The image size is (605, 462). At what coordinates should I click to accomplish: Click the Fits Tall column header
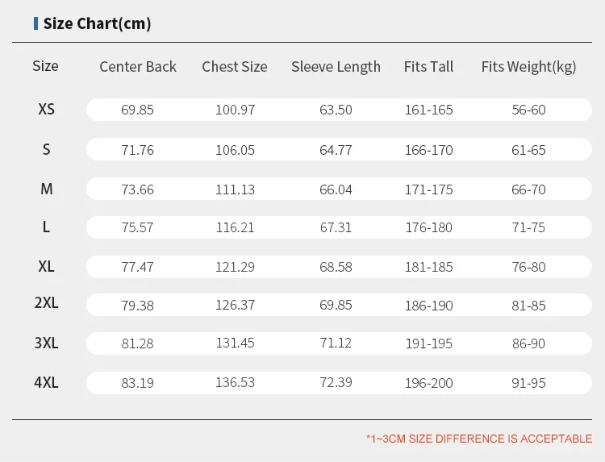(x=428, y=67)
